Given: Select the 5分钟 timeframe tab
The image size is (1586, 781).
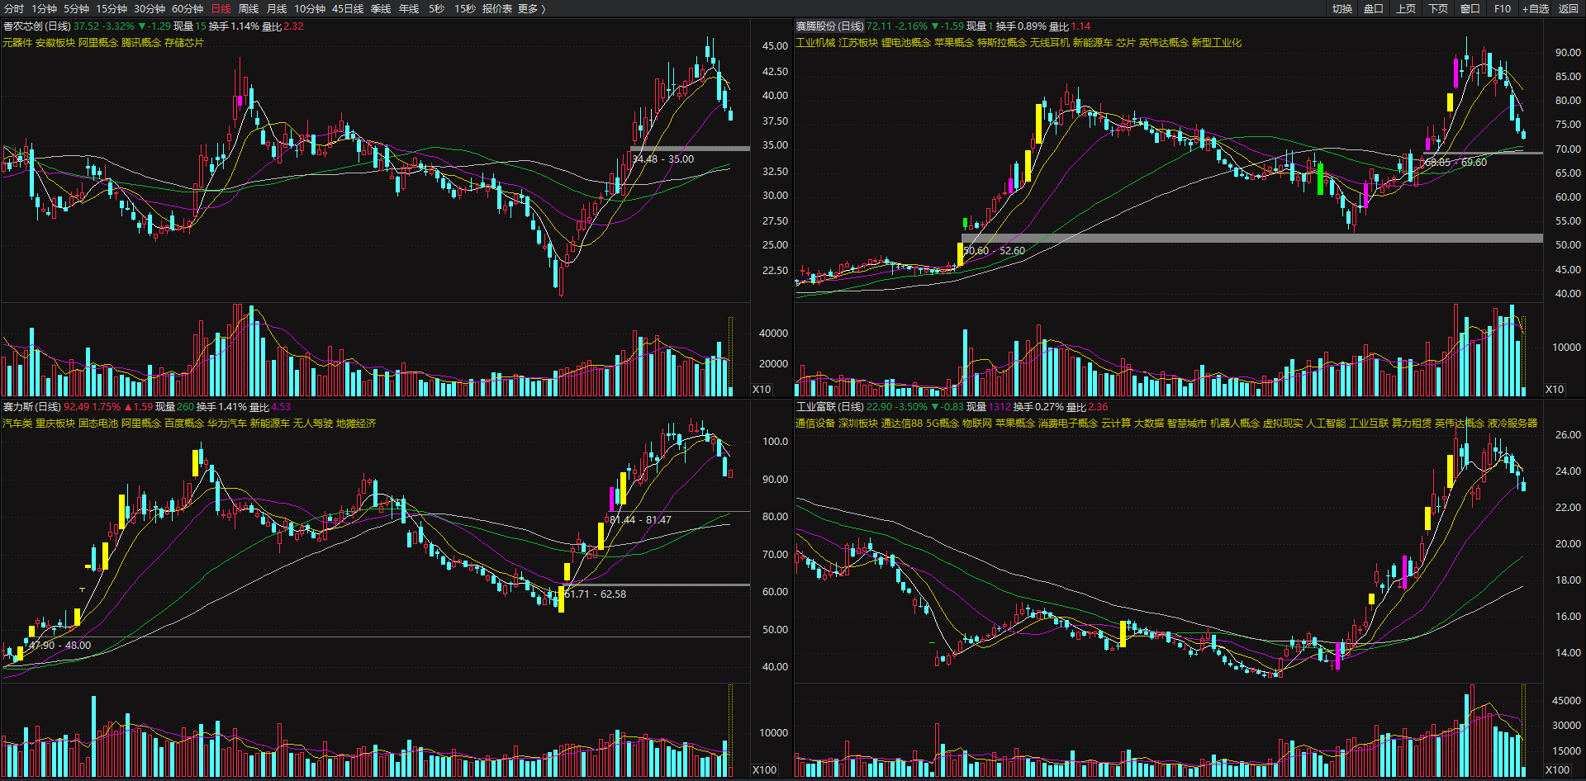Looking at the screenshot, I should pos(76,8).
